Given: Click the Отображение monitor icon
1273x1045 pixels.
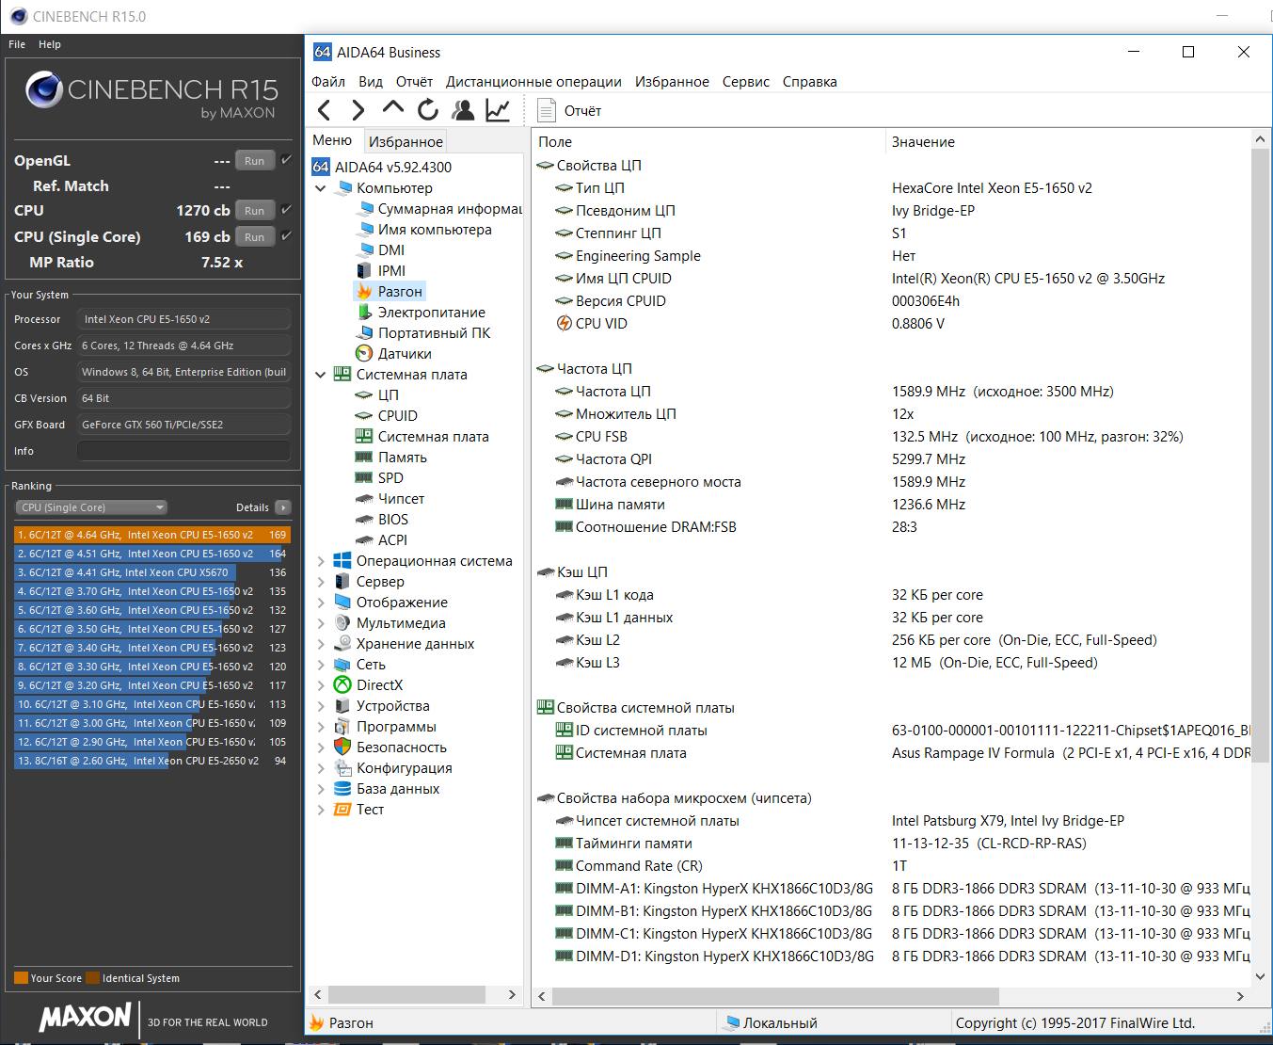Looking at the screenshot, I should pyautogui.click(x=342, y=603).
